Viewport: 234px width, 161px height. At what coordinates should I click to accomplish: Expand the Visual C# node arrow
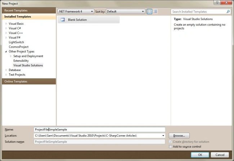(6, 28)
